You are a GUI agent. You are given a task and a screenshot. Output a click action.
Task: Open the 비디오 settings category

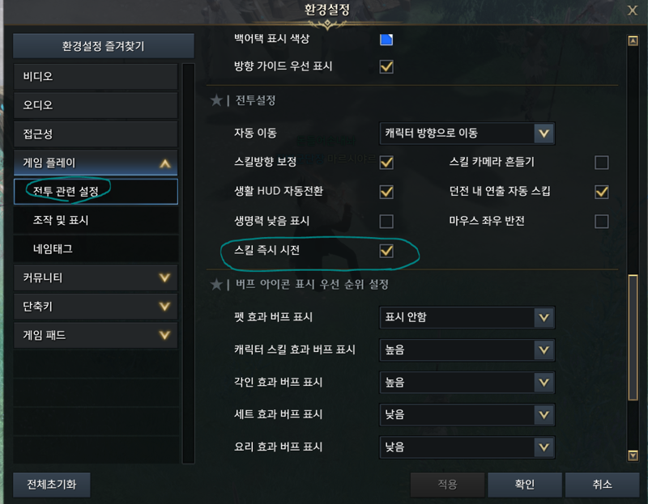tap(96, 77)
